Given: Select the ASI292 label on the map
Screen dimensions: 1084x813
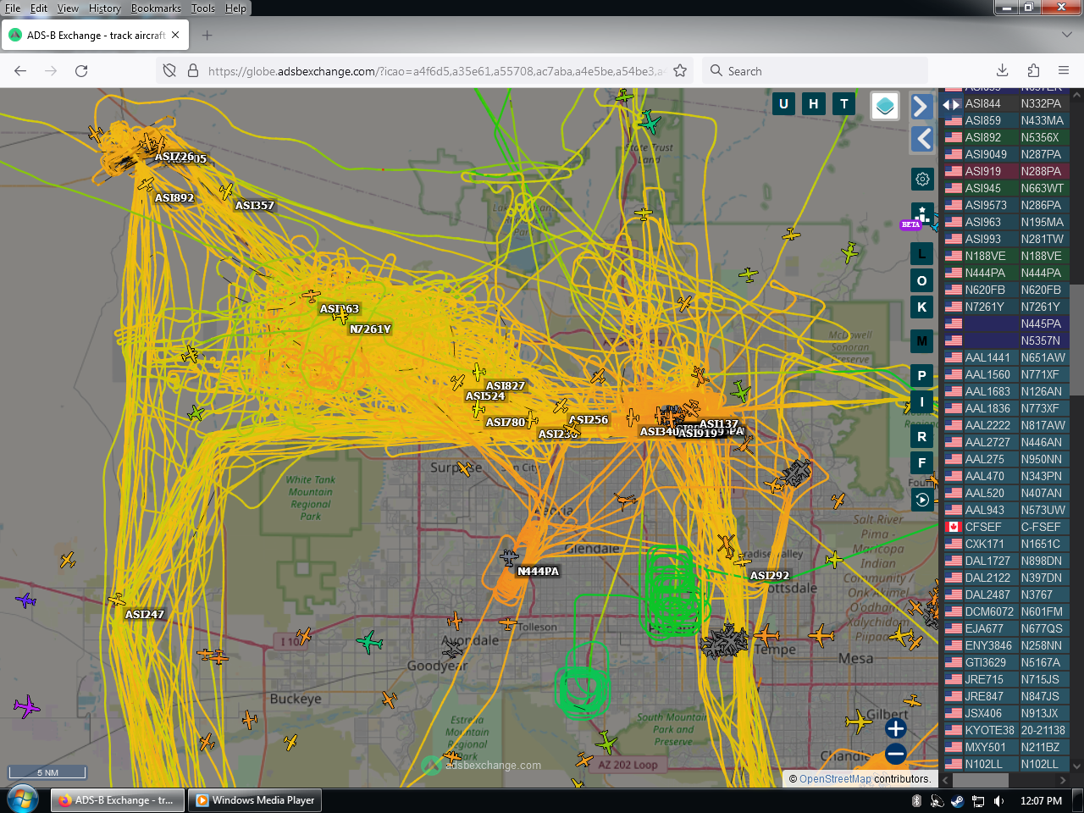Looking at the screenshot, I should [770, 576].
